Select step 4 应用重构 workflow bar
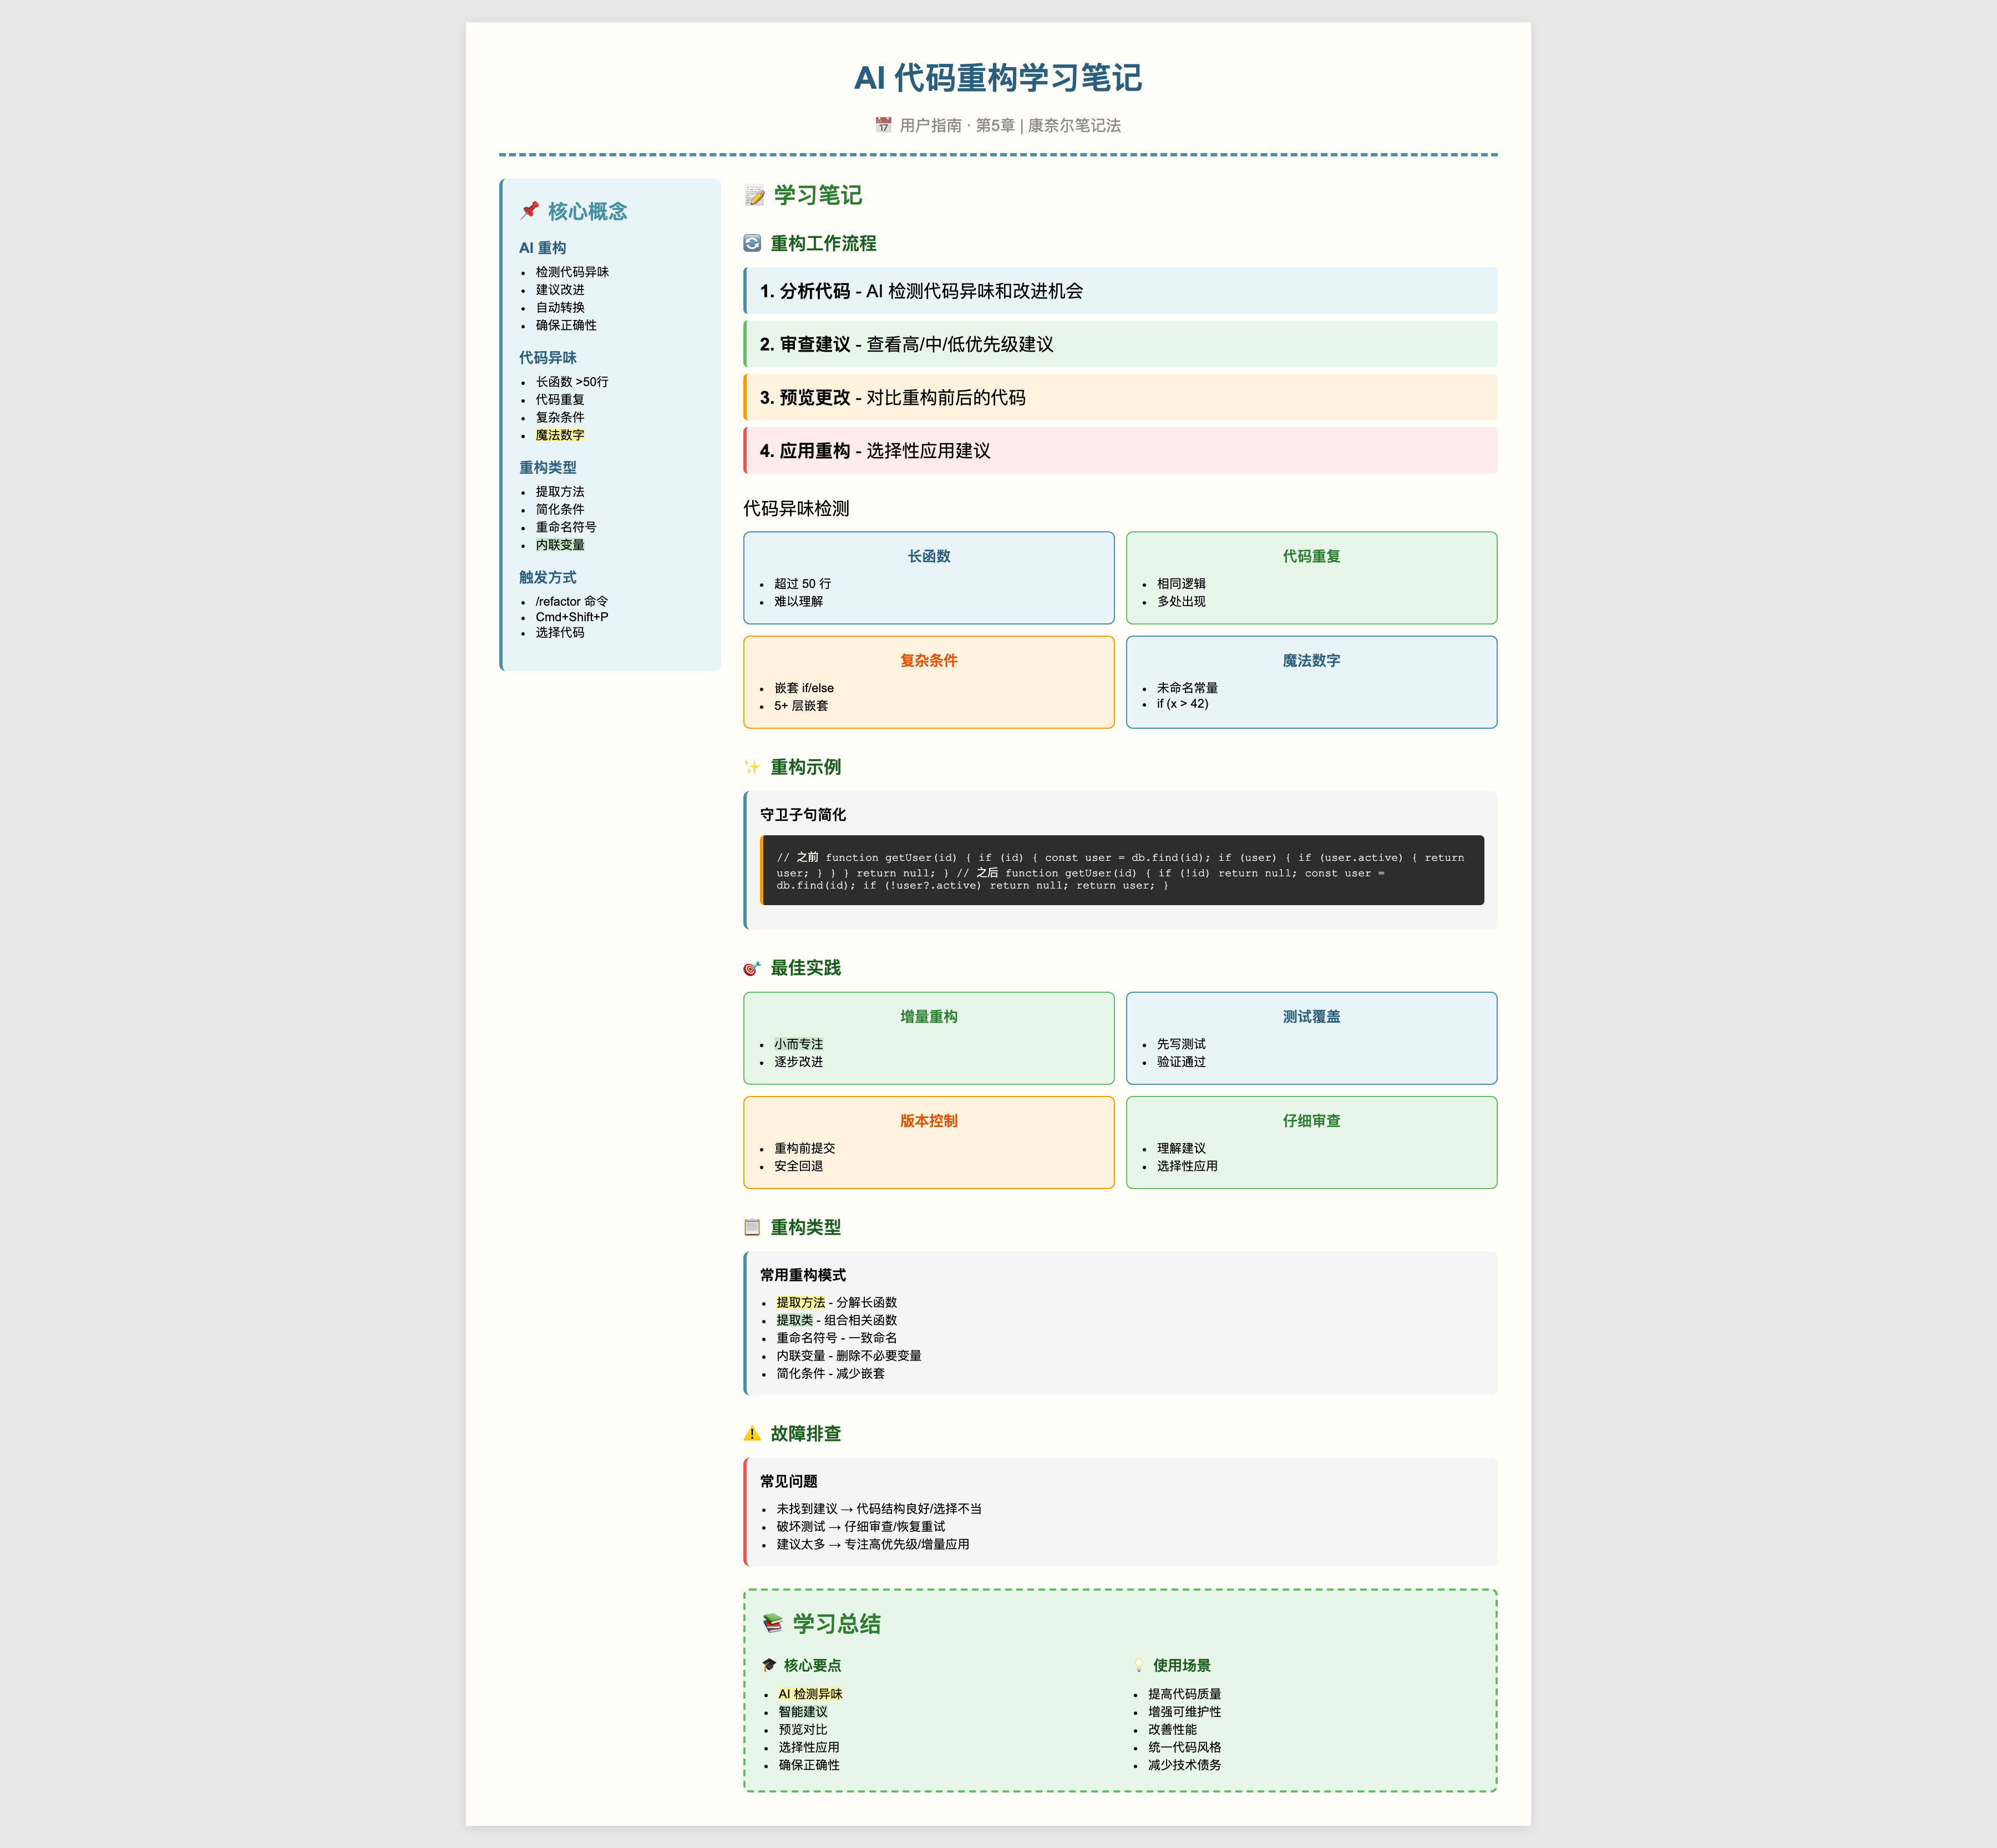Image resolution: width=1997 pixels, height=1848 pixels. (1120, 451)
